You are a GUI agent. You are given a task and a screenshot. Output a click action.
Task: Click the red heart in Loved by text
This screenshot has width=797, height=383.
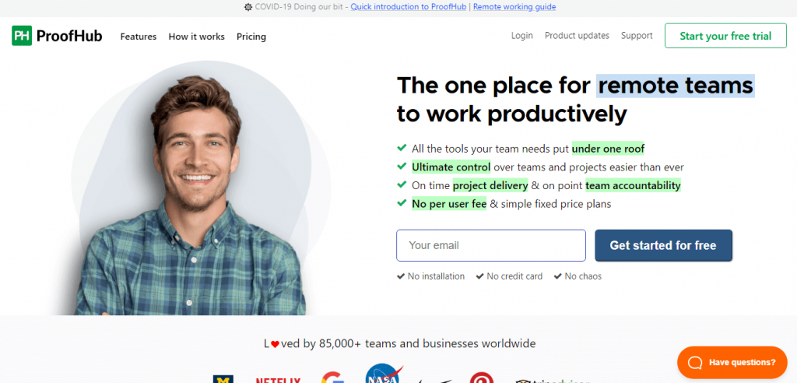(x=275, y=344)
